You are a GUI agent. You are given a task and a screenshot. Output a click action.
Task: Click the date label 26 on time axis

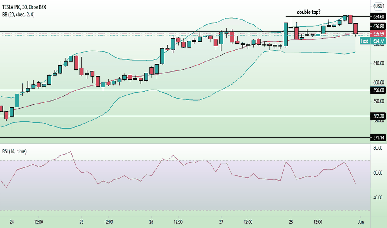[x=151, y=222]
